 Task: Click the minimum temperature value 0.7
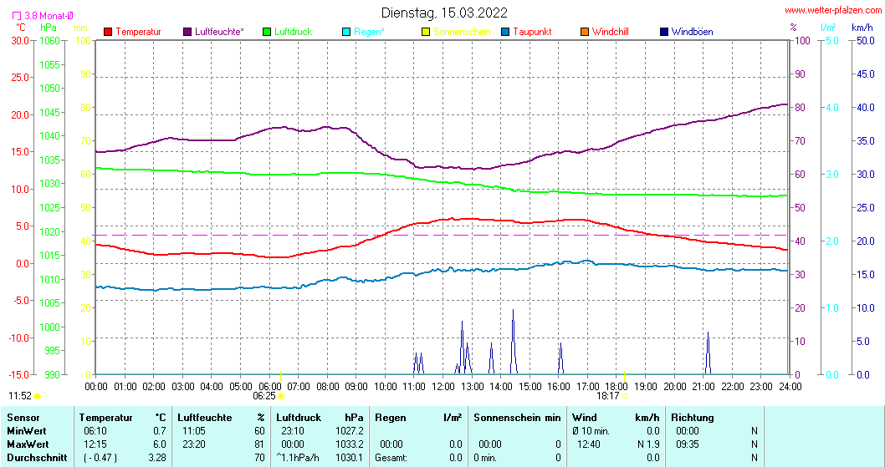(159, 431)
